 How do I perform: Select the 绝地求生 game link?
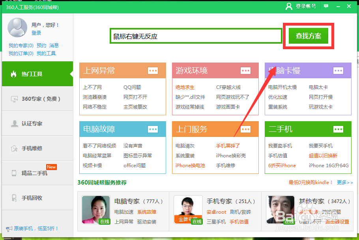pos(185,87)
